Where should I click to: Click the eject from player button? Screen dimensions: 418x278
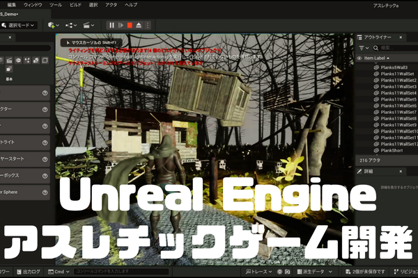coord(139,25)
